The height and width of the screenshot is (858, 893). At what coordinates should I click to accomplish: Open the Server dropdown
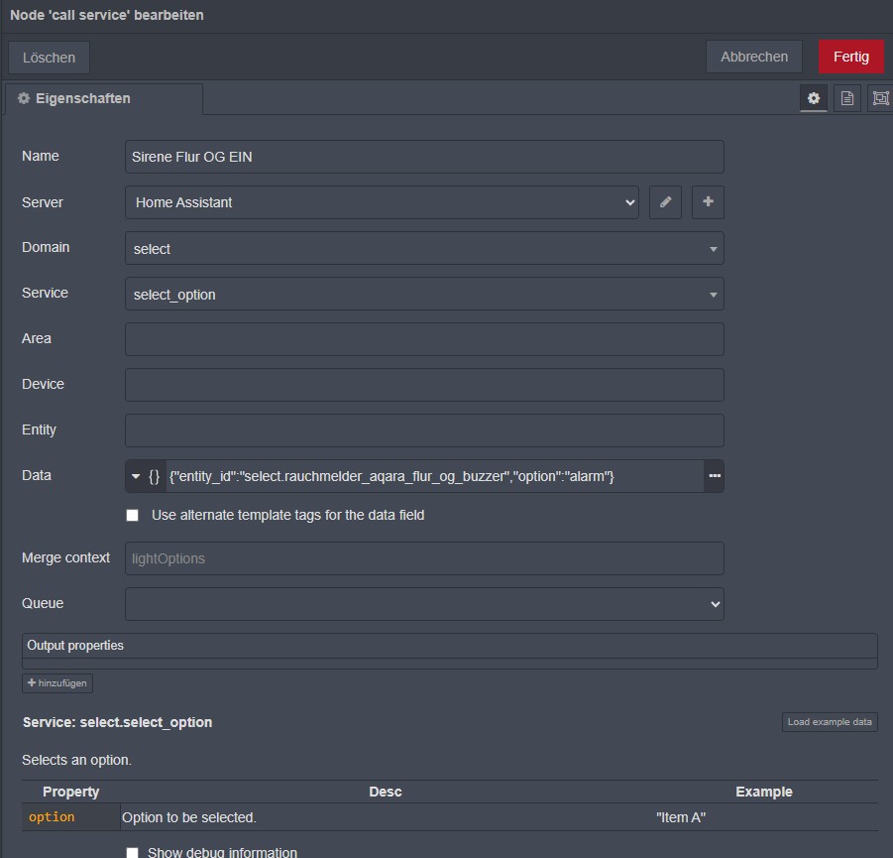382,202
